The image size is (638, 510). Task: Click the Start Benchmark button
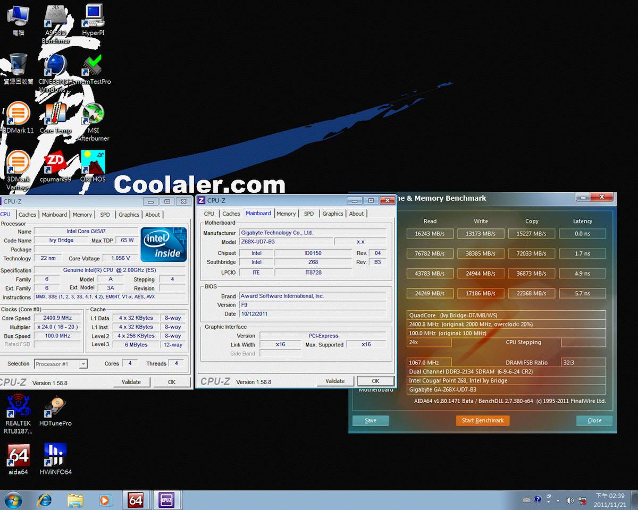coord(483,420)
